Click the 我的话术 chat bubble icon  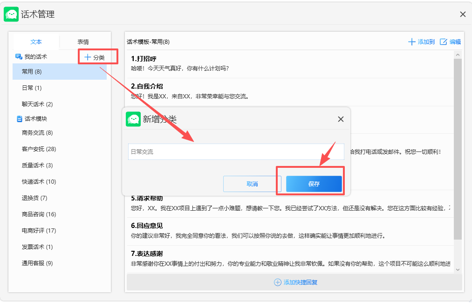pyautogui.click(x=19, y=57)
